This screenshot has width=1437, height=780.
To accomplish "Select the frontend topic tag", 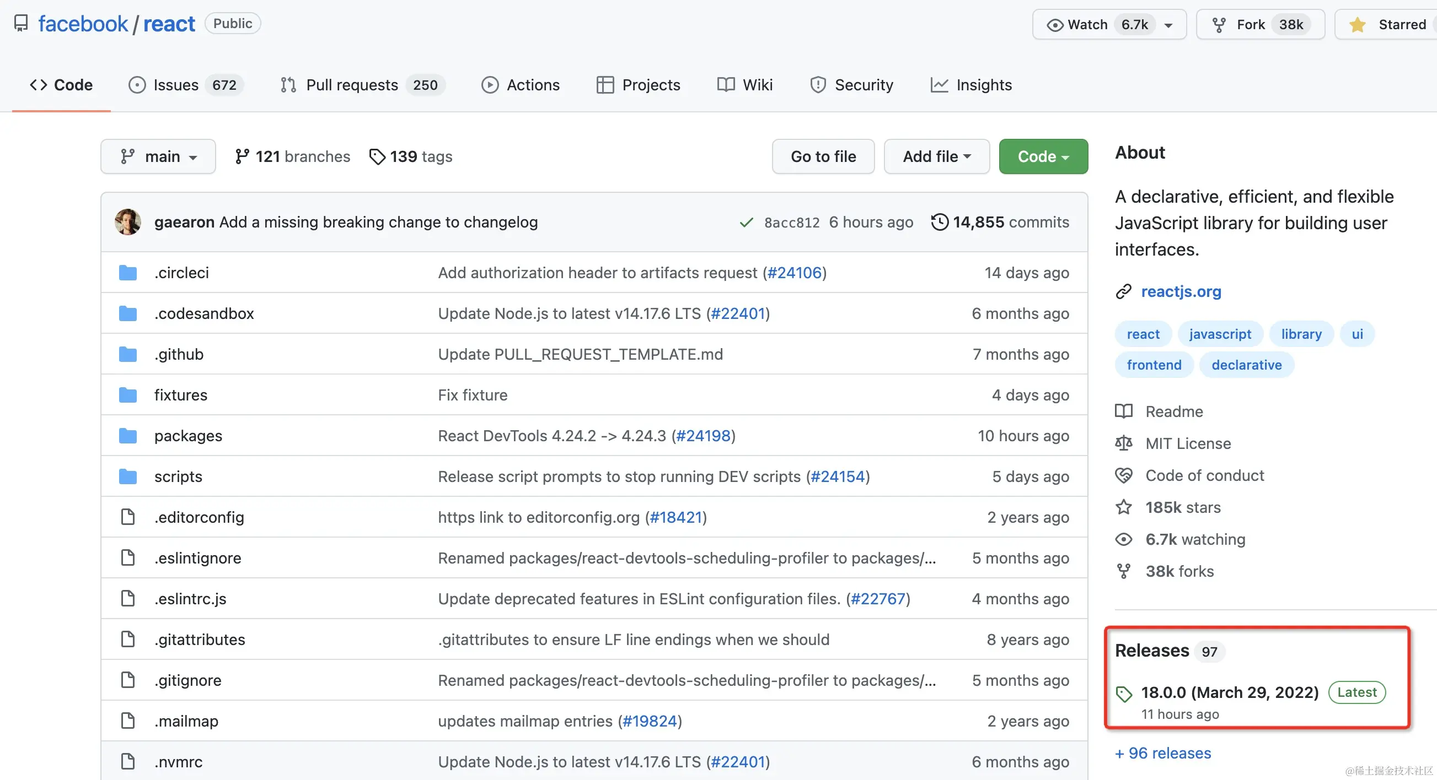I will click(1154, 365).
